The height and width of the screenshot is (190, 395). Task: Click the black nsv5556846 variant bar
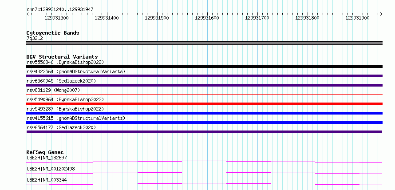click(x=204, y=67)
